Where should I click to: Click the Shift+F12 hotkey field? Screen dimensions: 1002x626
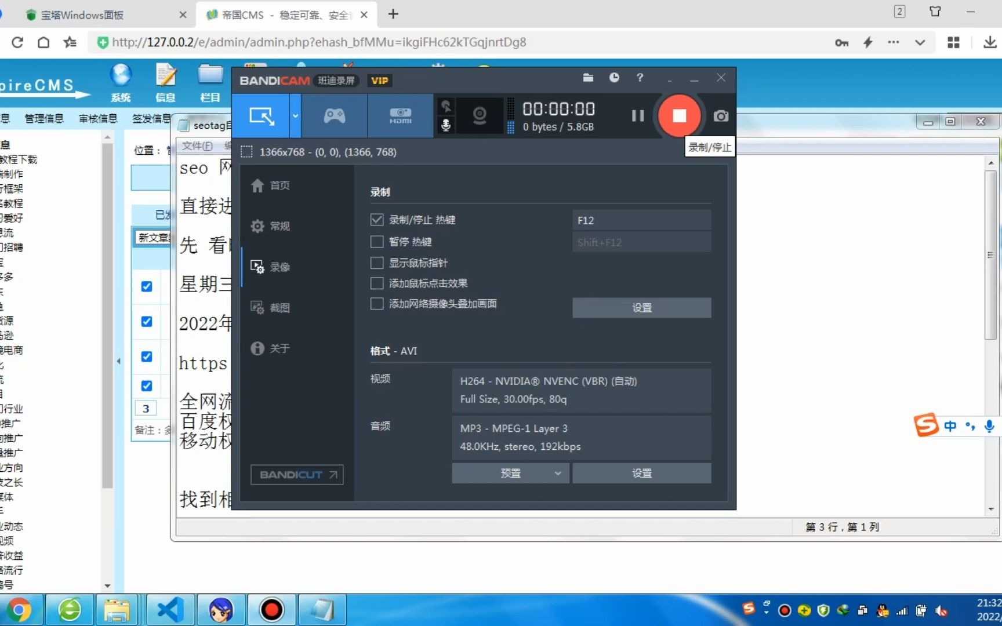coord(641,242)
